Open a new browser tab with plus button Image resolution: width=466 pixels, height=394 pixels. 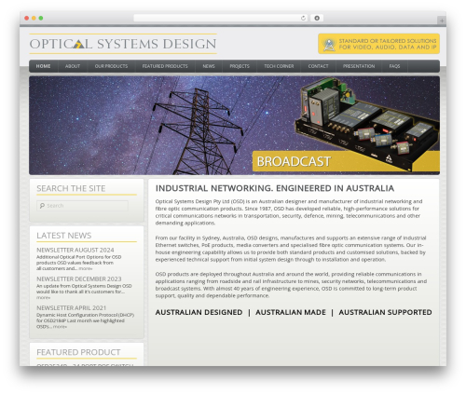442,20
